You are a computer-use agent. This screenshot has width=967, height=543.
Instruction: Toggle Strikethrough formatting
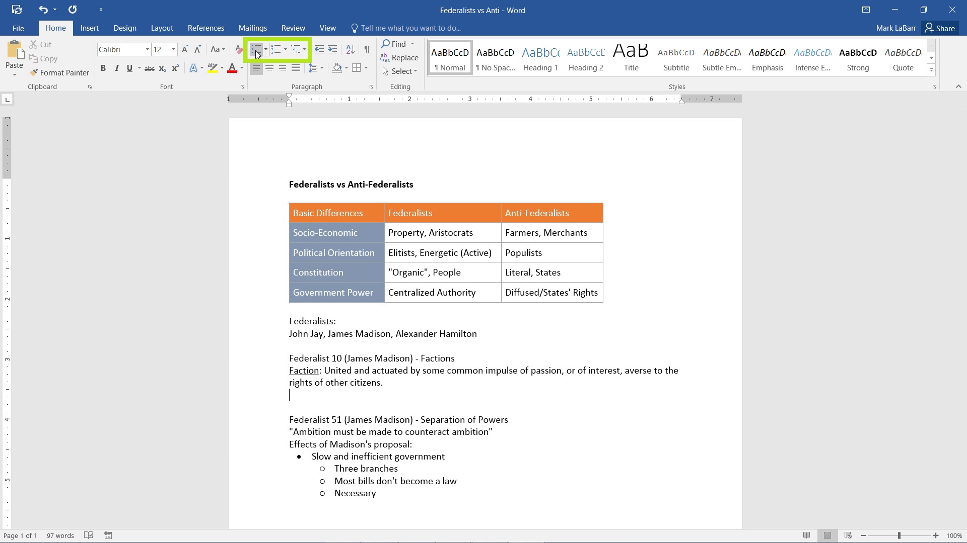(x=150, y=68)
